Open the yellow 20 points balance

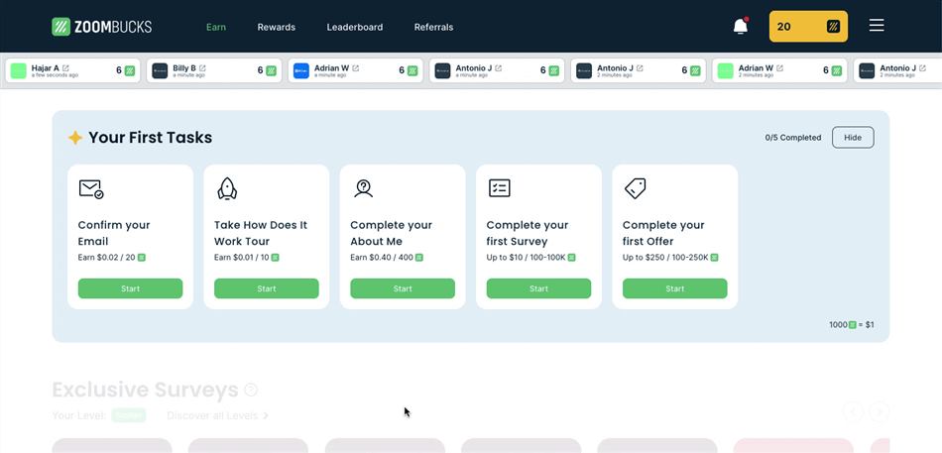point(808,27)
